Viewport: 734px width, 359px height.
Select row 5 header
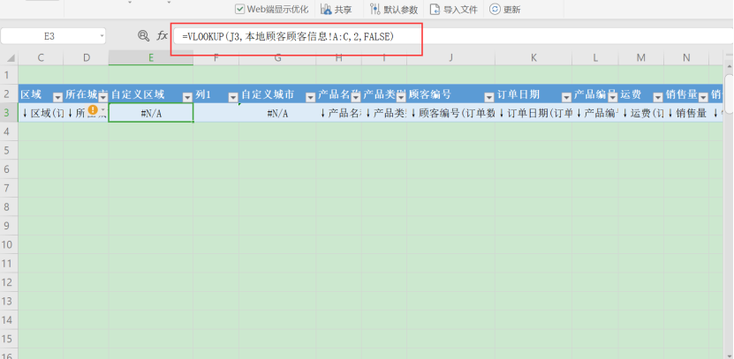click(9, 151)
